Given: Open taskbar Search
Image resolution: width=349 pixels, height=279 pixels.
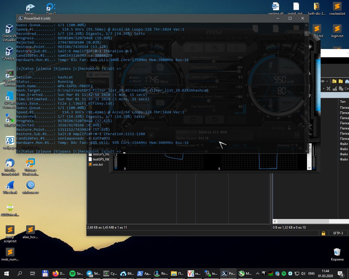Looking at the screenshot, I should (20, 274).
